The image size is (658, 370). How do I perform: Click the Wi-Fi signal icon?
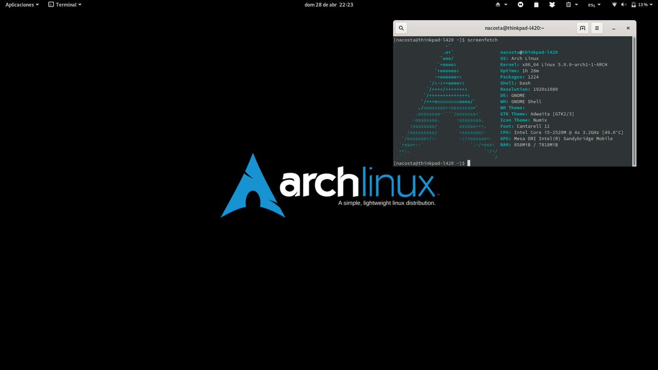[614, 4]
